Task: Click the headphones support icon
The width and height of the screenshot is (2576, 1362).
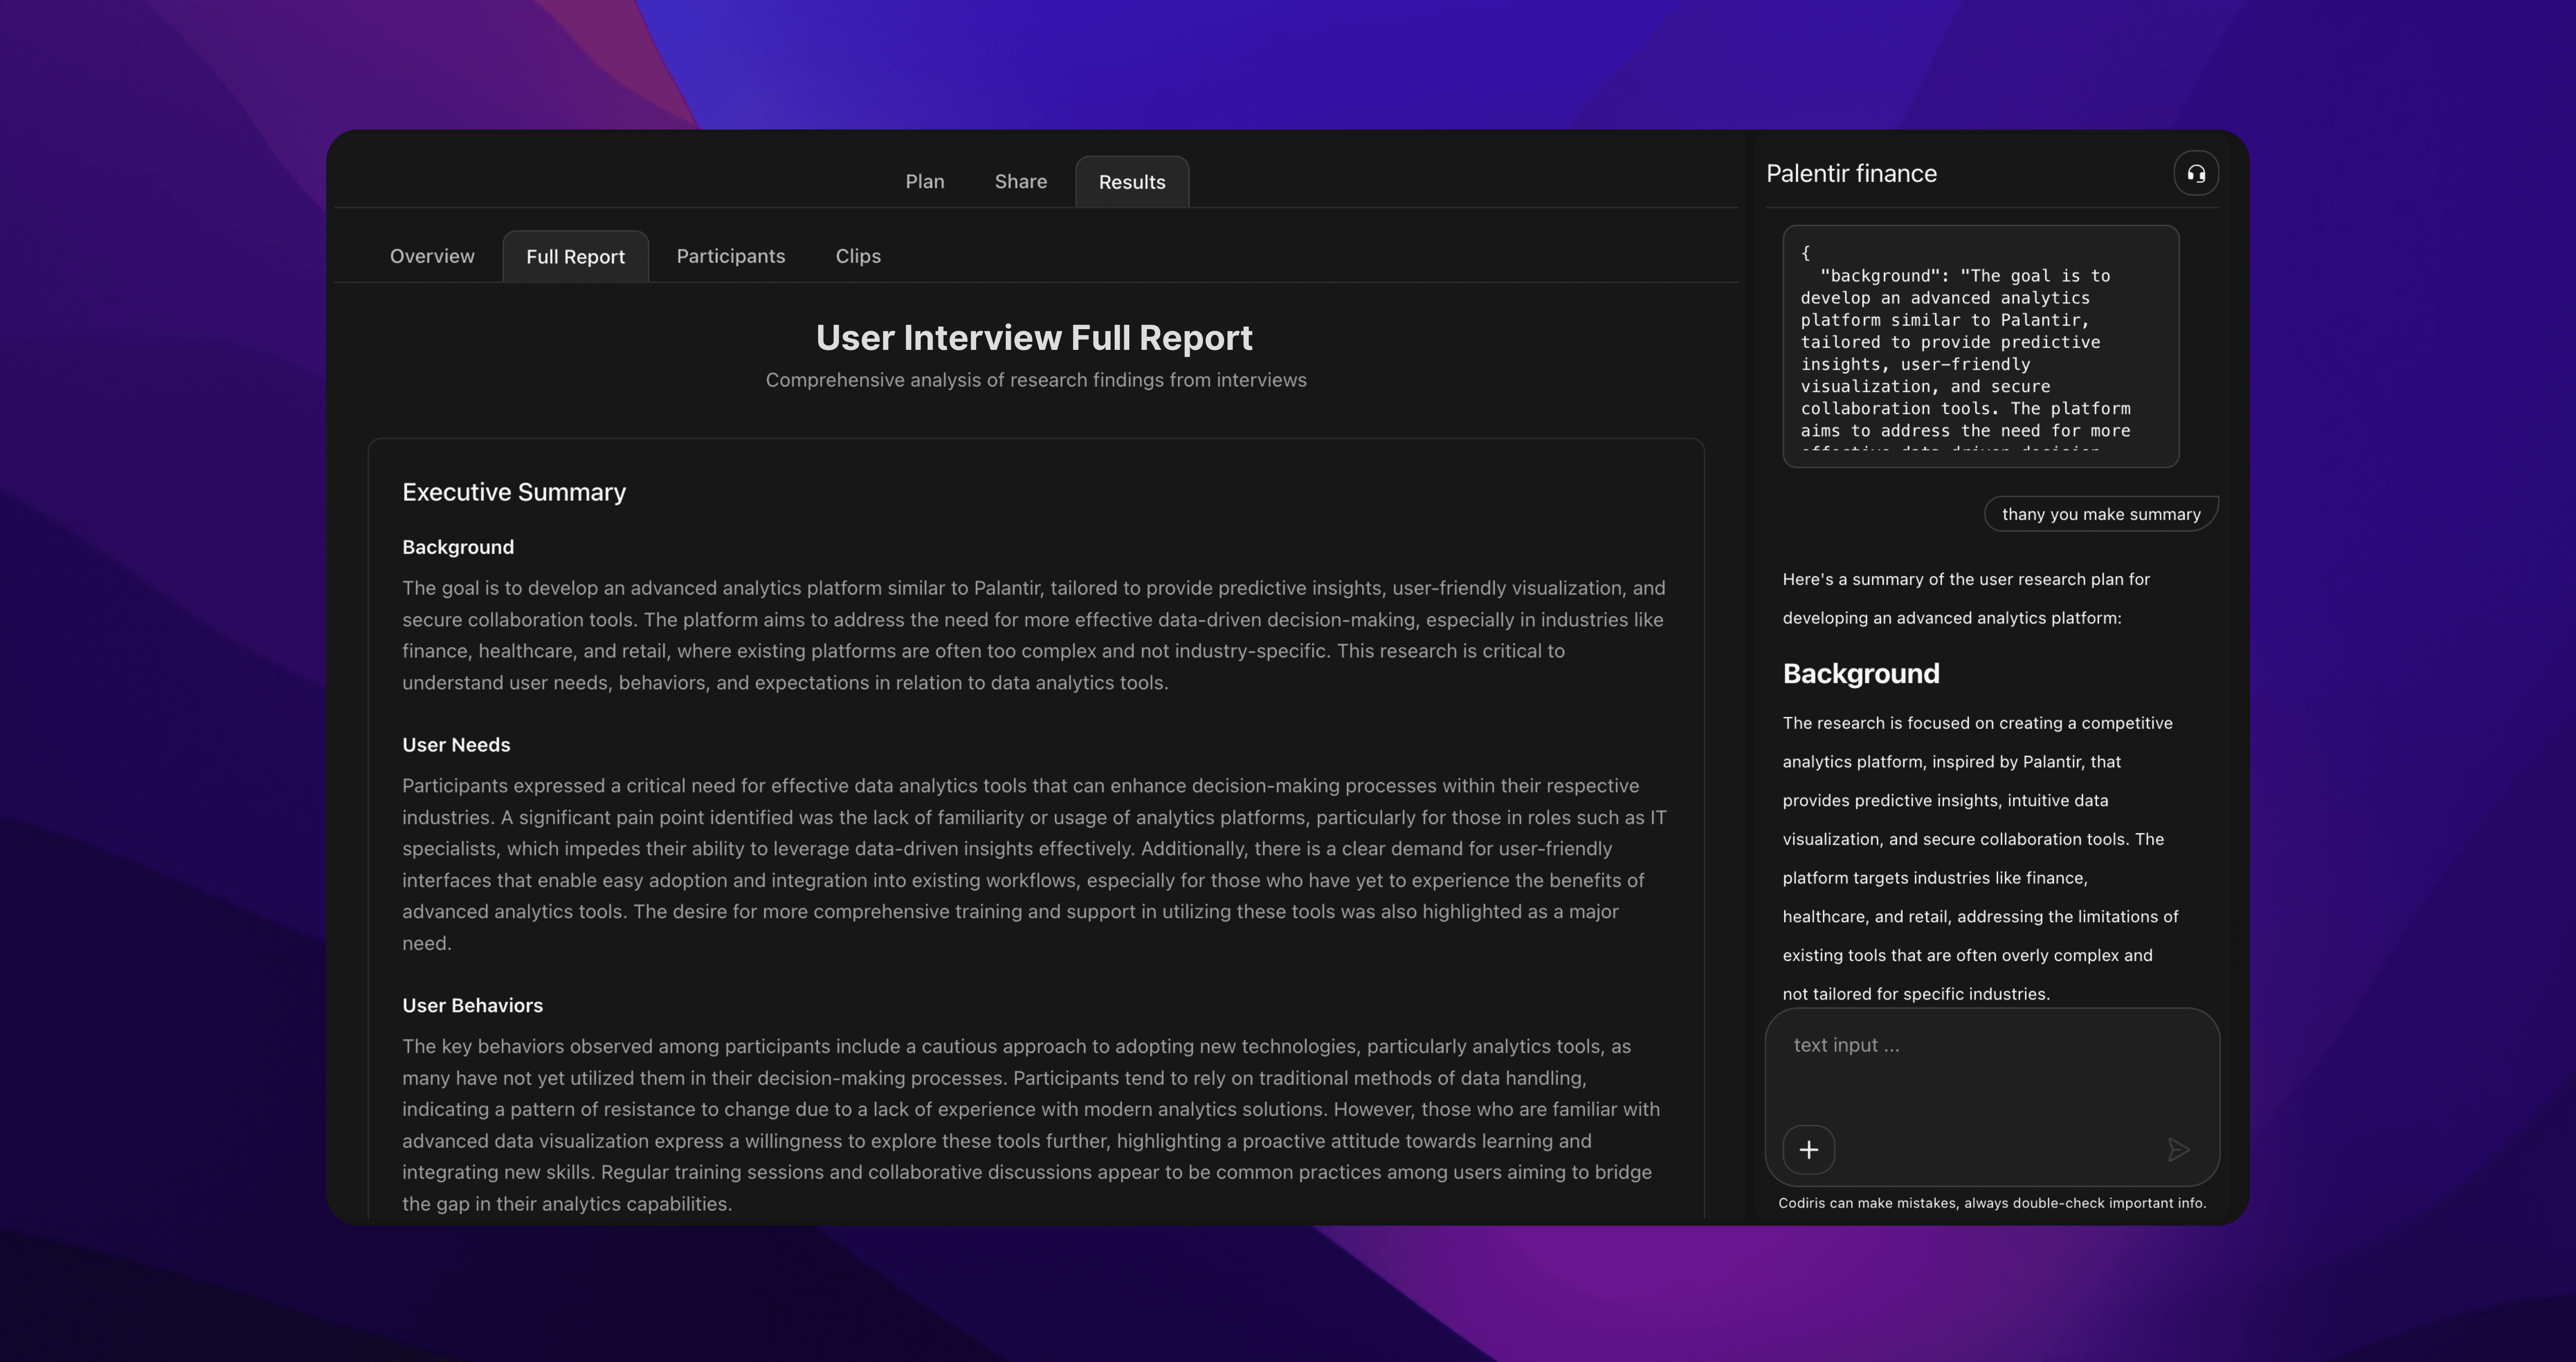Action: (x=2195, y=174)
